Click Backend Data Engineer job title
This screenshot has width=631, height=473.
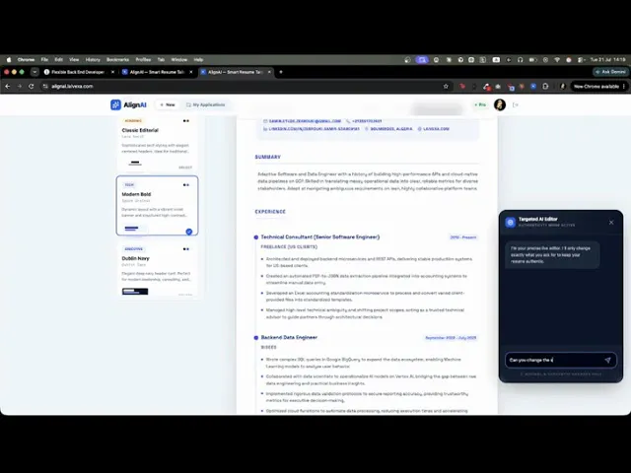289,337
